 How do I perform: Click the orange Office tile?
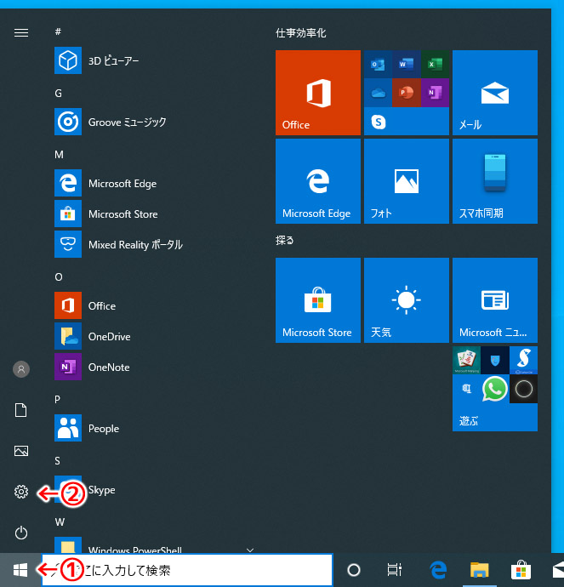point(318,93)
